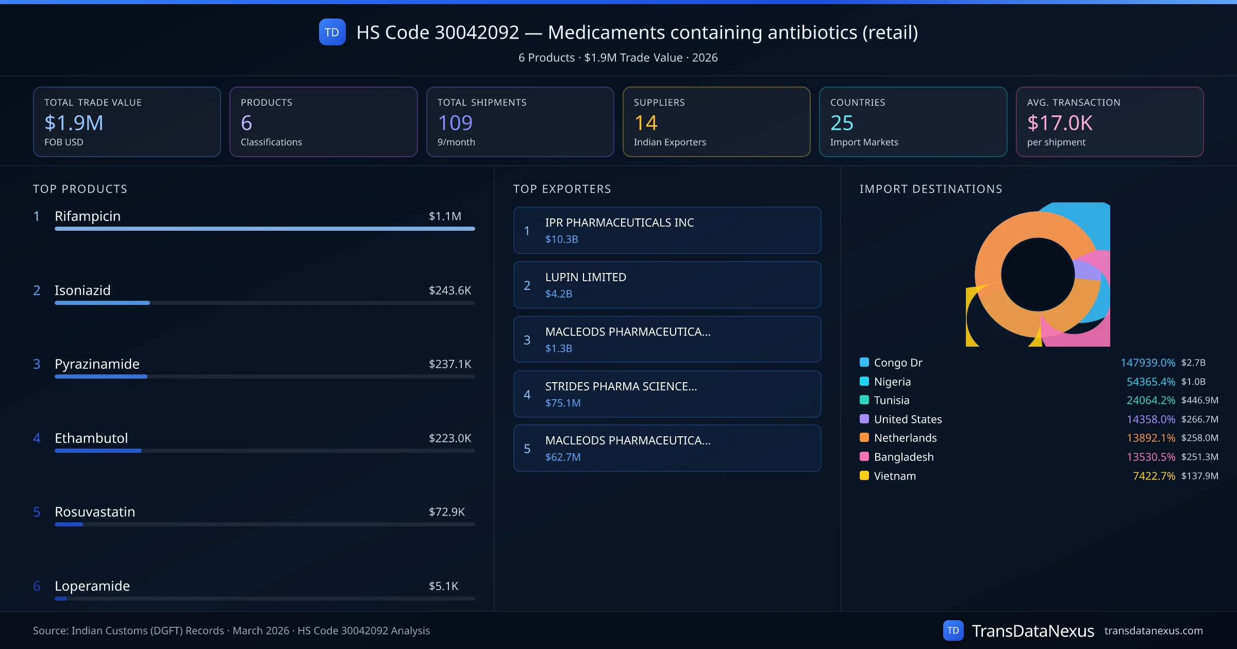The height and width of the screenshot is (649, 1237).
Task: Click the Netherlands orange legend swatch
Action: pos(864,437)
